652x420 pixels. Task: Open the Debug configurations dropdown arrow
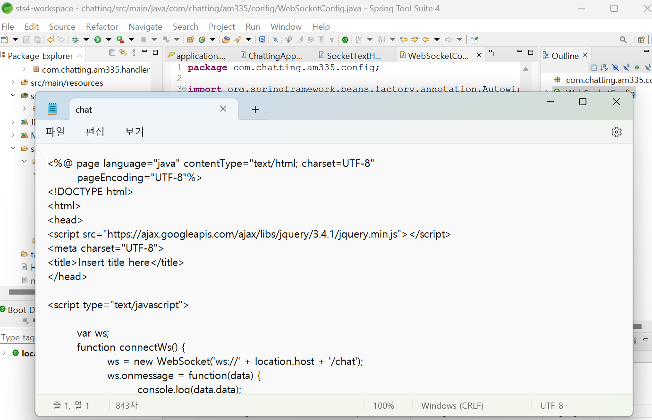pos(86,40)
